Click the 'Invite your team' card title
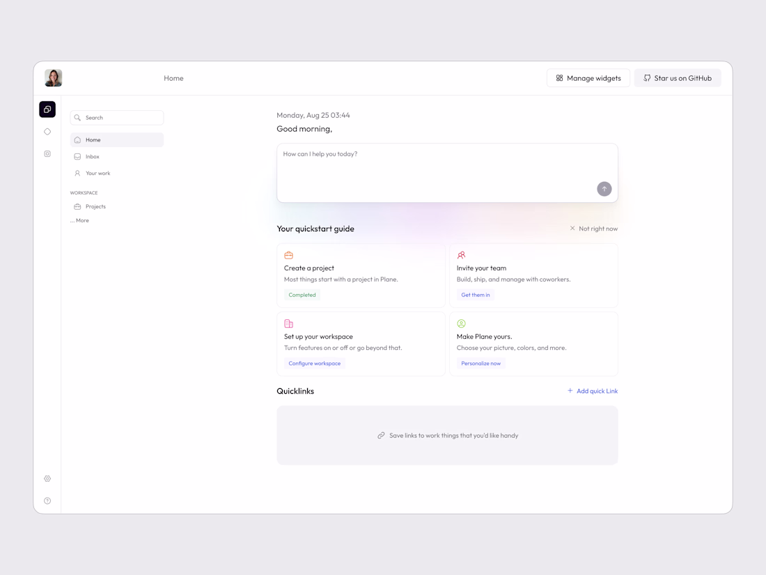Image resolution: width=766 pixels, height=575 pixels. pos(481,268)
